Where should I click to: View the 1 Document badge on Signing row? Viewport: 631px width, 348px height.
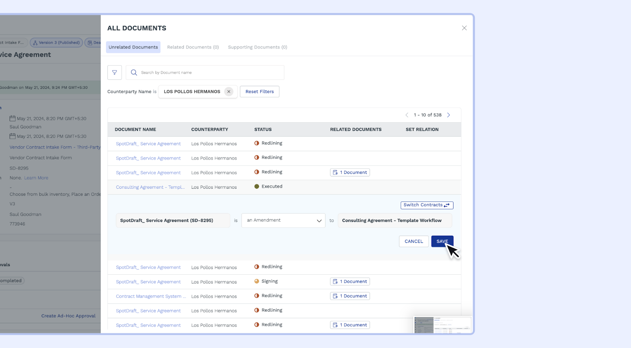(x=350, y=281)
